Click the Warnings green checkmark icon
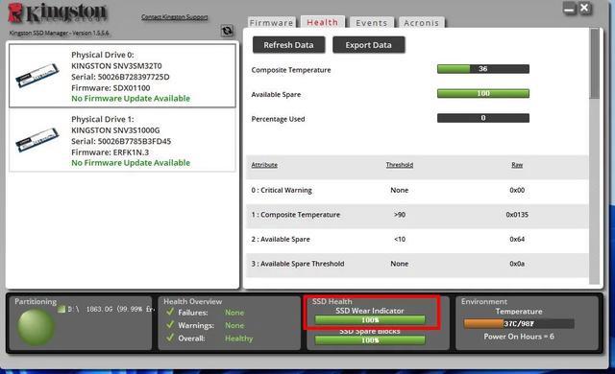 [170, 325]
